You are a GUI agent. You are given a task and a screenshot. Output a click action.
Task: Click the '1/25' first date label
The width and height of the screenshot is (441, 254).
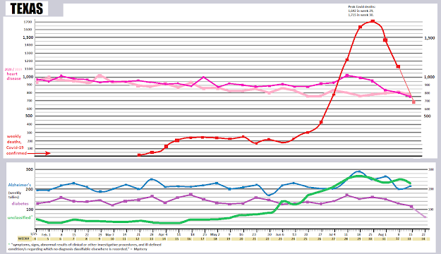click(x=33, y=234)
